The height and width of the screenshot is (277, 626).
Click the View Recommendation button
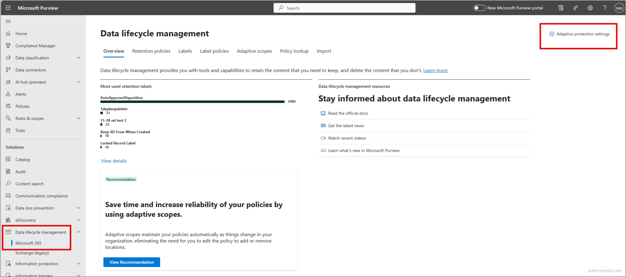[131, 262]
